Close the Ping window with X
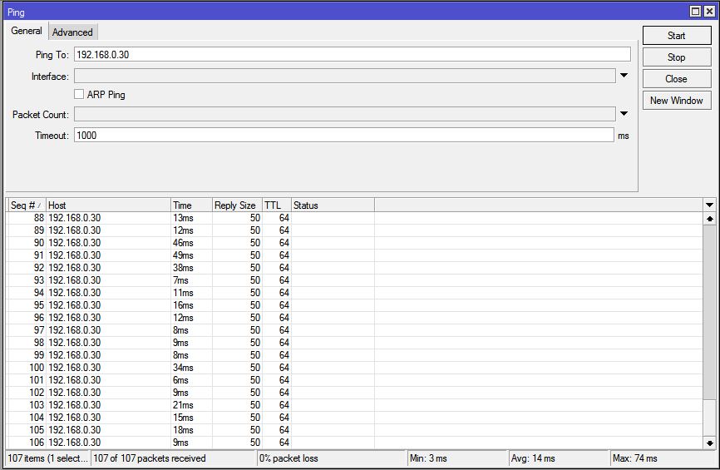 click(709, 12)
